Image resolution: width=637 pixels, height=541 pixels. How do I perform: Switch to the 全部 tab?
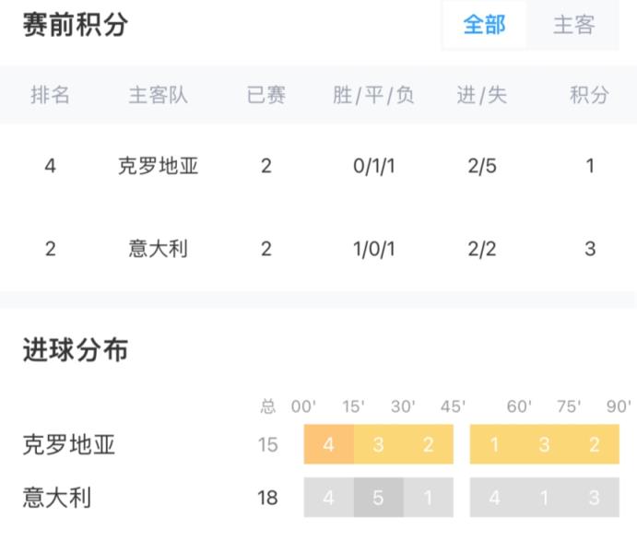tap(484, 25)
